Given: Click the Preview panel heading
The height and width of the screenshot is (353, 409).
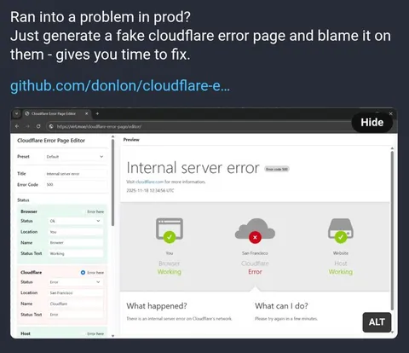Looking at the screenshot, I should pyautogui.click(x=131, y=140).
